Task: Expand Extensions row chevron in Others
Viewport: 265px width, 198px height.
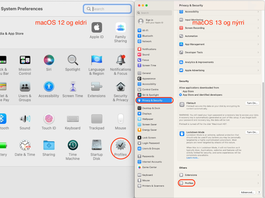Action: pos(258,175)
